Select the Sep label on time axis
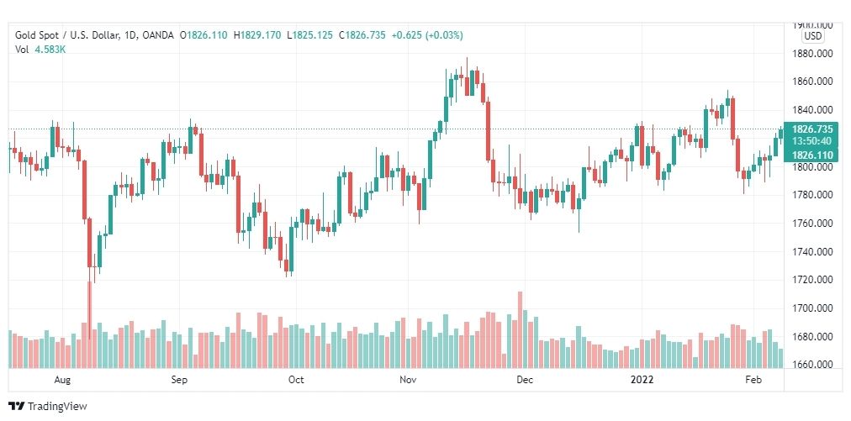 [179, 380]
